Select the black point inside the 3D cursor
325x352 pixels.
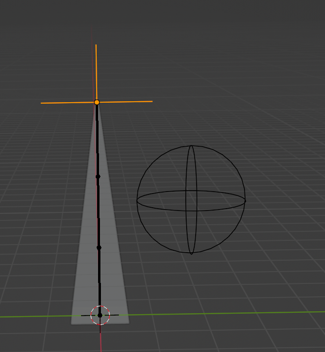click(x=100, y=316)
